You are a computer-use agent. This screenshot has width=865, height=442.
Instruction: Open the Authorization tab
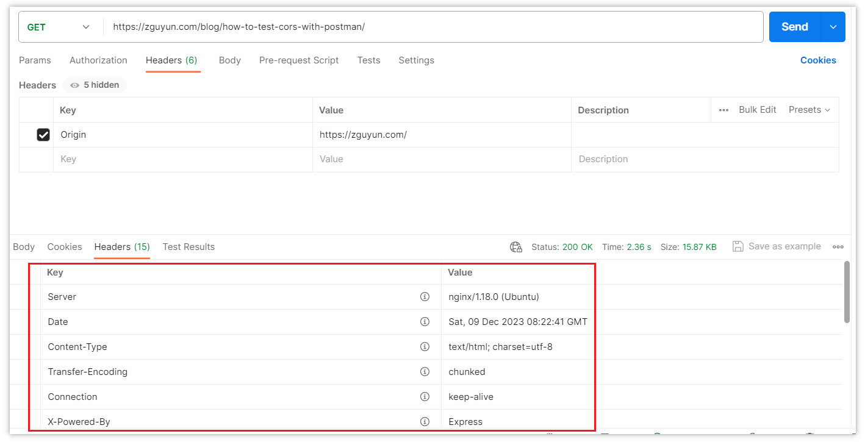[98, 60]
